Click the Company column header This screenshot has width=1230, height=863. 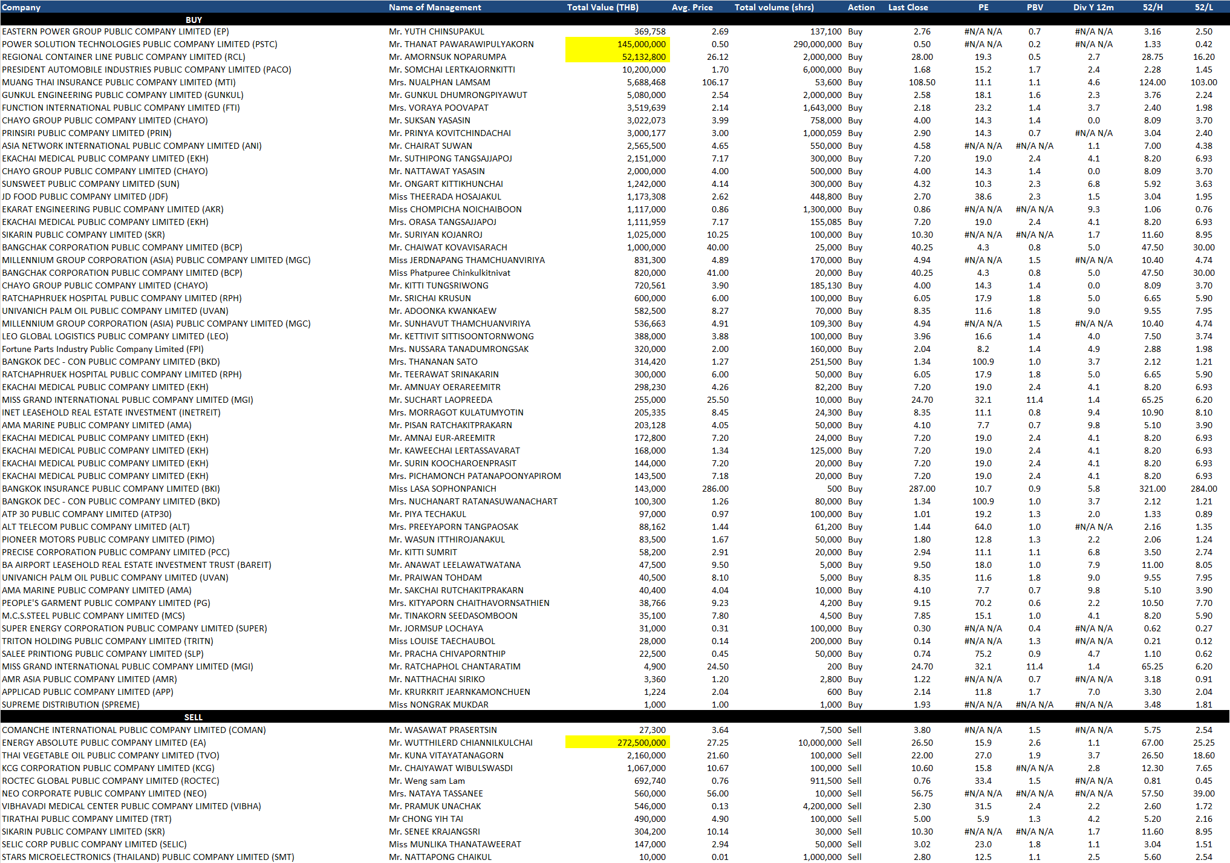(x=22, y=7)
